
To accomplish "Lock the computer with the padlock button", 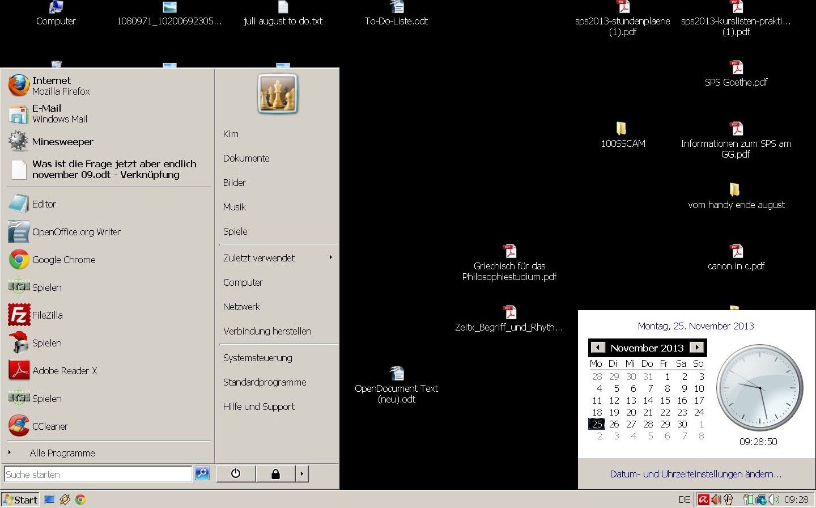I will [x=275, y=474].
